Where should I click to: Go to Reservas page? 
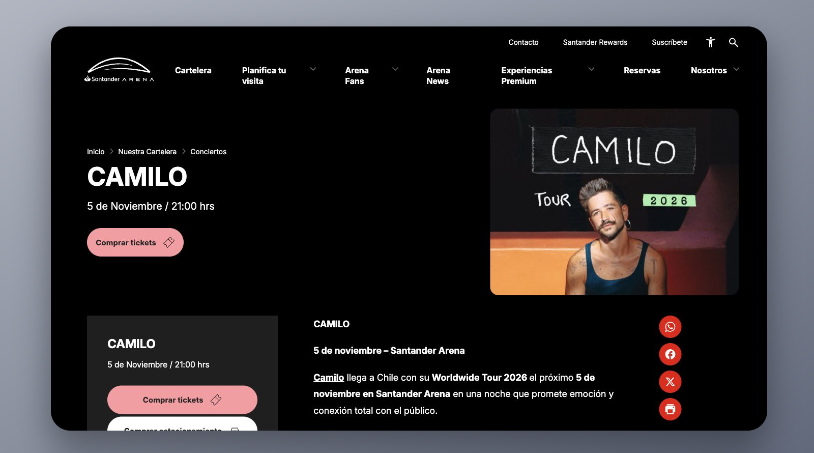coord(642,70)
